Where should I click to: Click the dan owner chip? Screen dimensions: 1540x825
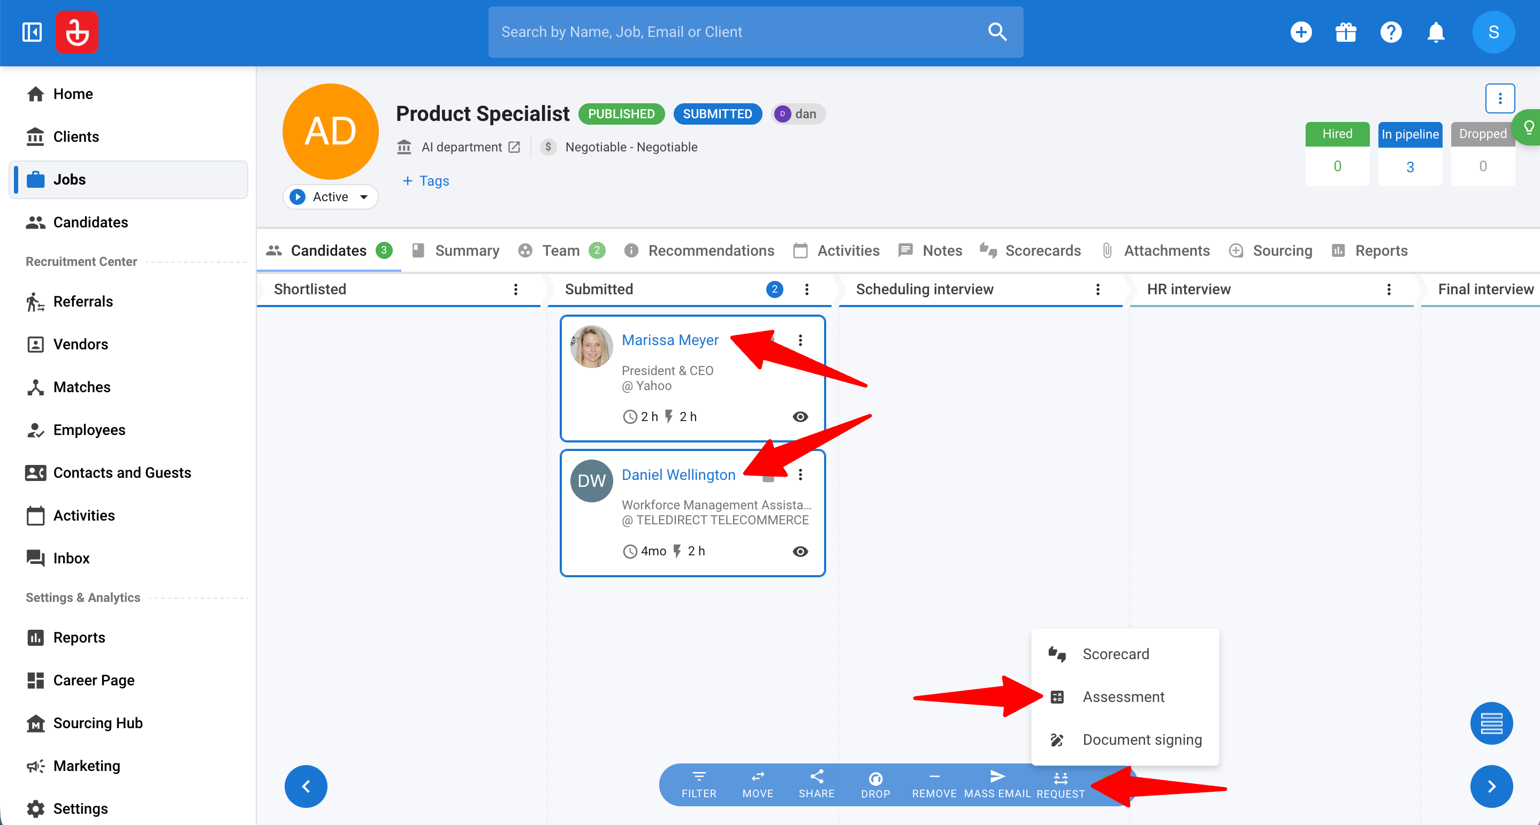(798, 113)
